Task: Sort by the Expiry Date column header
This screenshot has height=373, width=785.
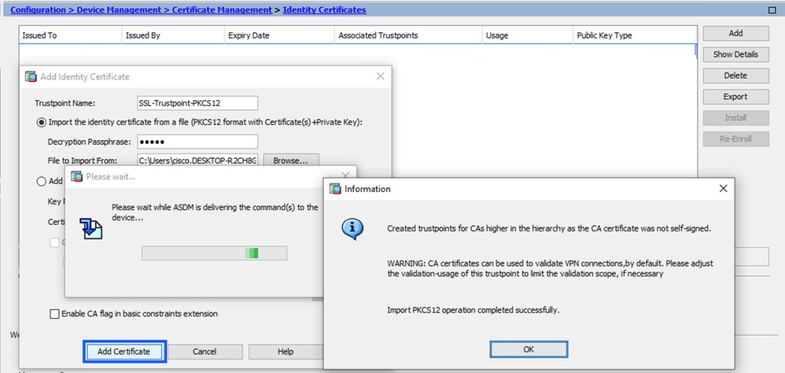Action: click(x=279, y=35)
